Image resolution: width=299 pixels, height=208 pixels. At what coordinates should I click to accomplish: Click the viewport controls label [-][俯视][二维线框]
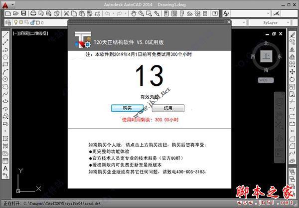click(x=30, y=33)
